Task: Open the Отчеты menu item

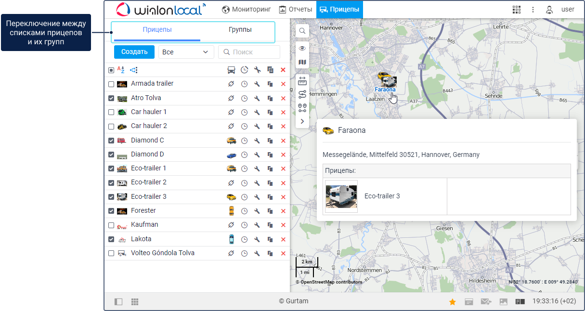Action: pyautogui.click(x=295, y=10)
